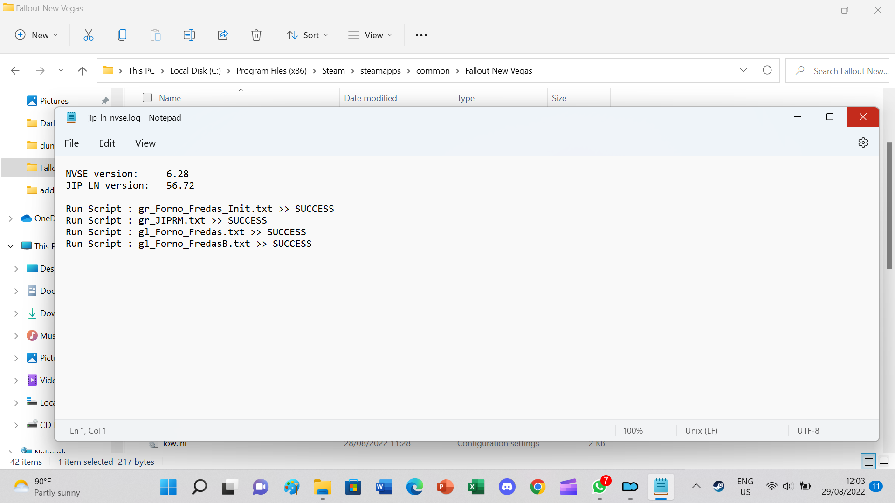The width and height of the screenshot is (895, 503).
Task: Expand OneDrive in navigation pane
Action: point(11,218)
